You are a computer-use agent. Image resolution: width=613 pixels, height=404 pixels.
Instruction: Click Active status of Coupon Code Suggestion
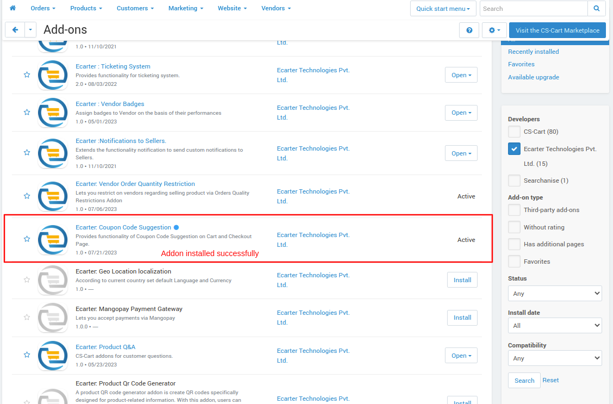(x=466, y=240)
